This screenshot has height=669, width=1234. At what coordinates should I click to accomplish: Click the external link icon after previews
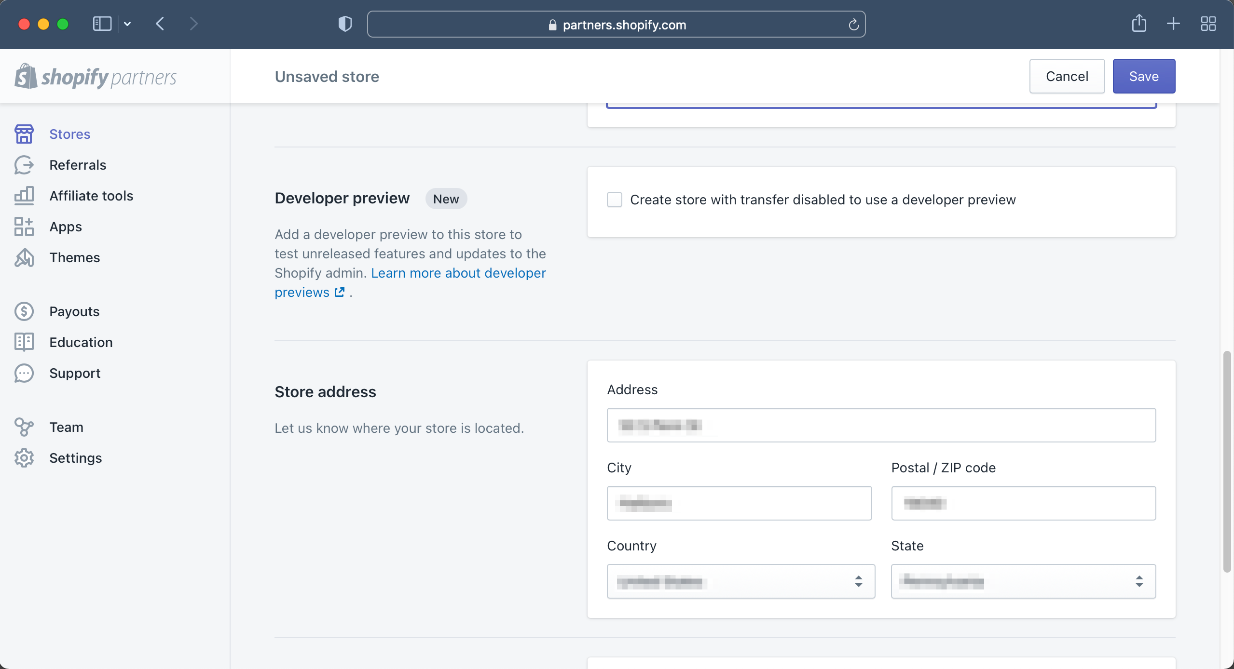tap(340, 292)
